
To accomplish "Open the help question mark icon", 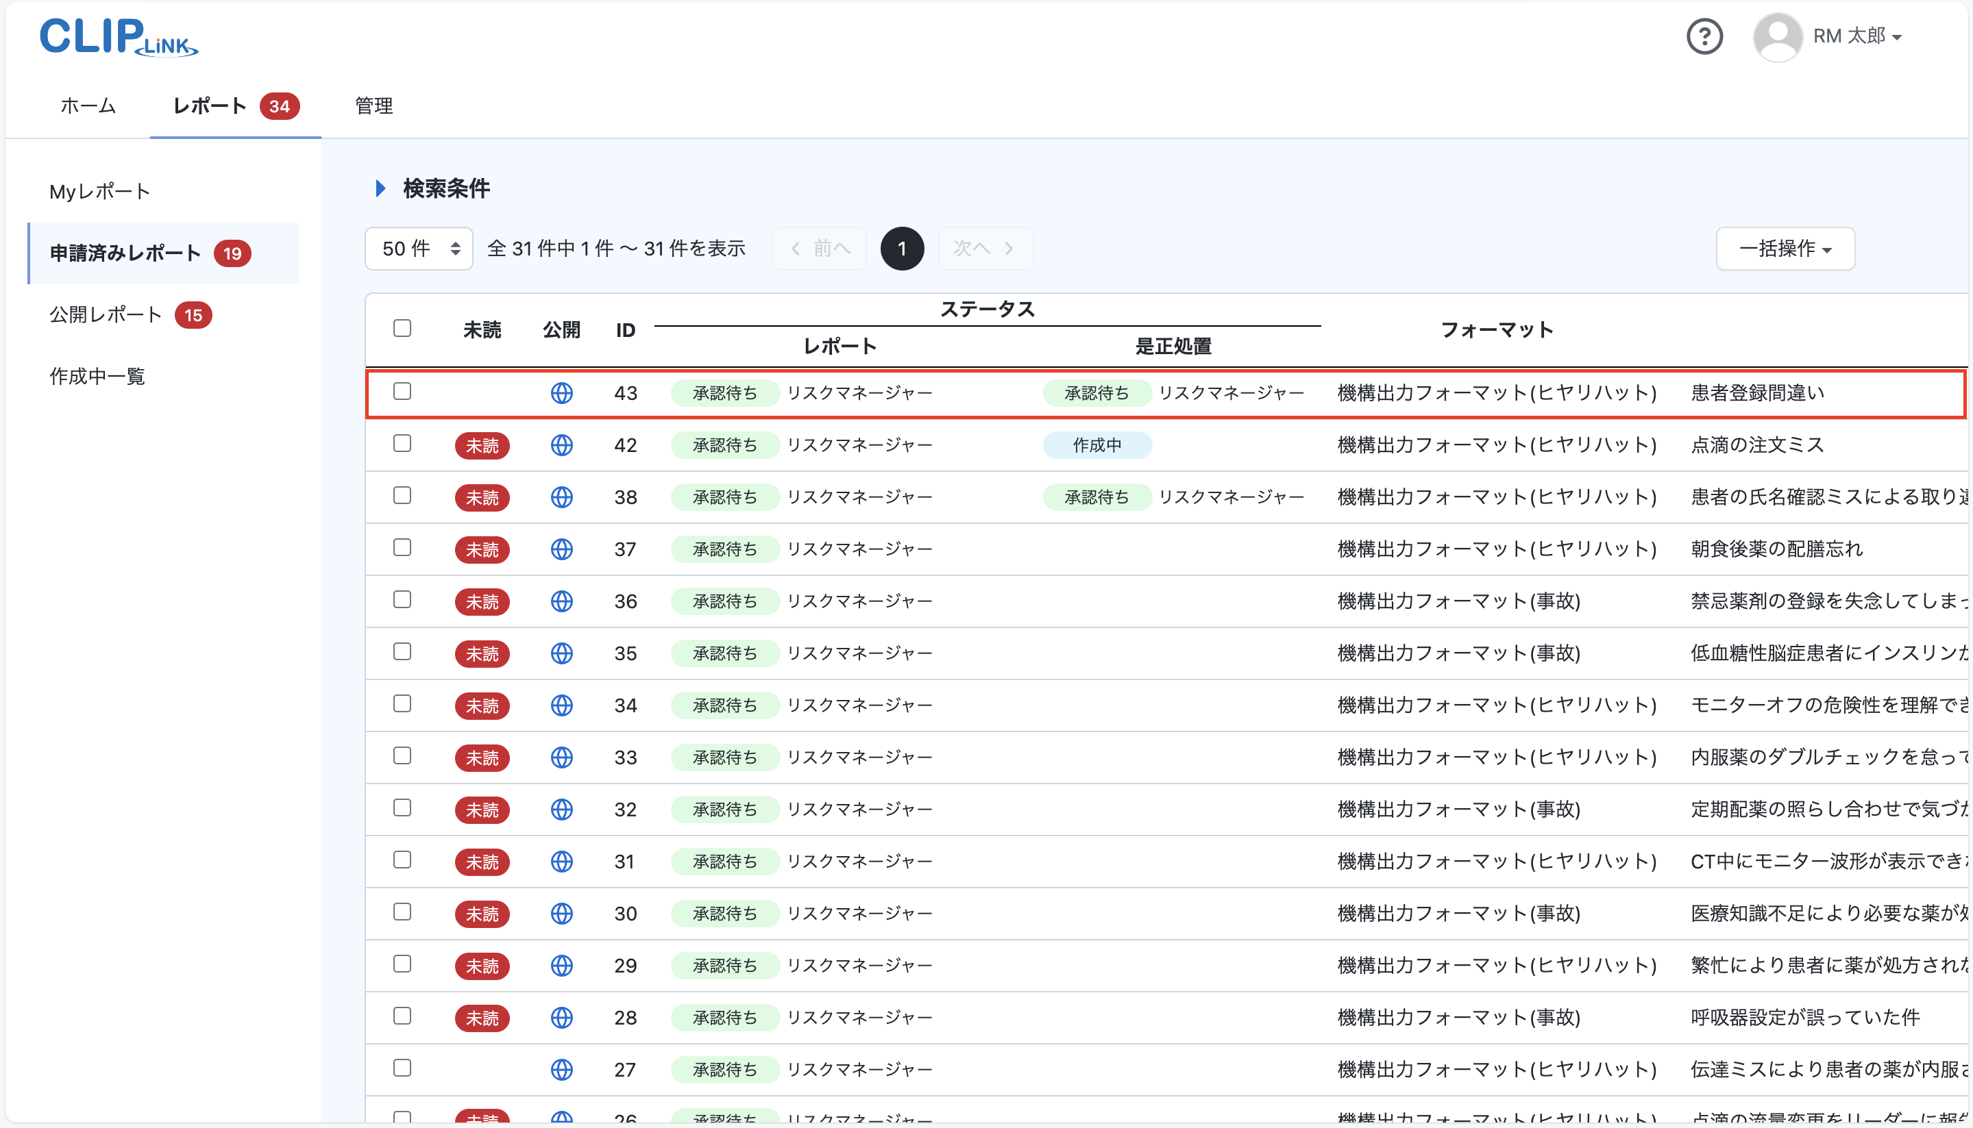I will 1704,36.
